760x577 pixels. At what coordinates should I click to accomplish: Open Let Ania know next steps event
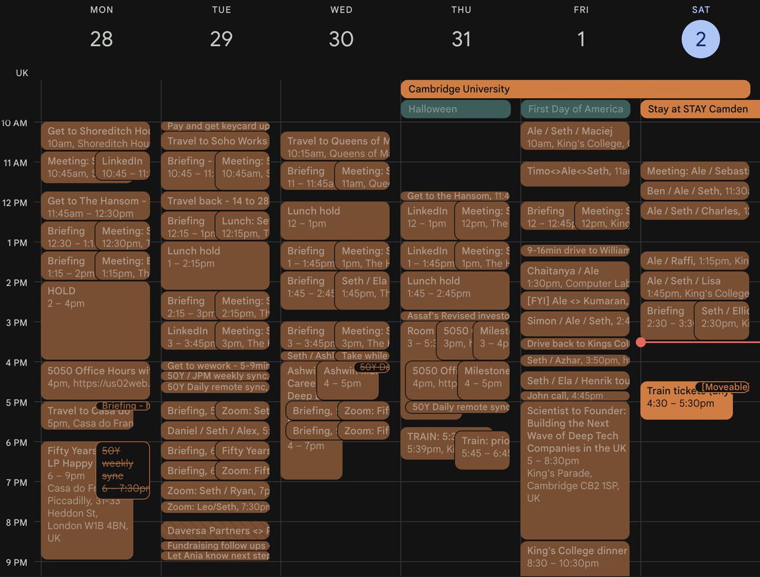[215, 555]
